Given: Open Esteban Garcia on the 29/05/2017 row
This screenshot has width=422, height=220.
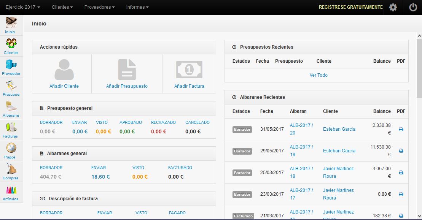Looking at the screenshot, I should coord(339,151).
